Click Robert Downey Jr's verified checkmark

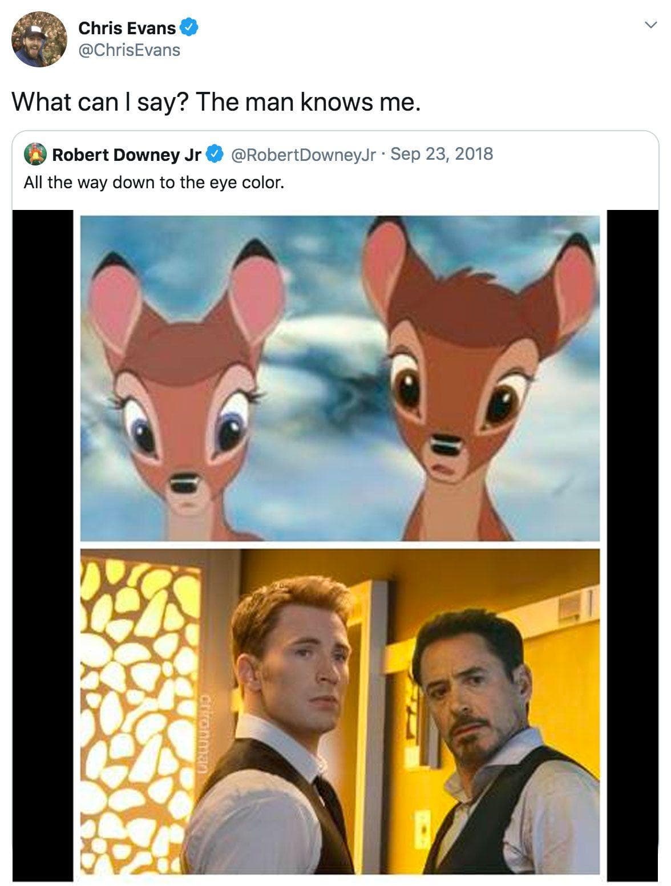pos(214,153)
